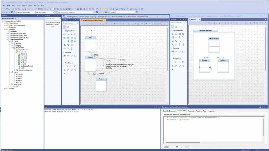Switch to the Arguments tab
Image resolution: width=269 pixels, height=151 pixels.
point(191,111)
